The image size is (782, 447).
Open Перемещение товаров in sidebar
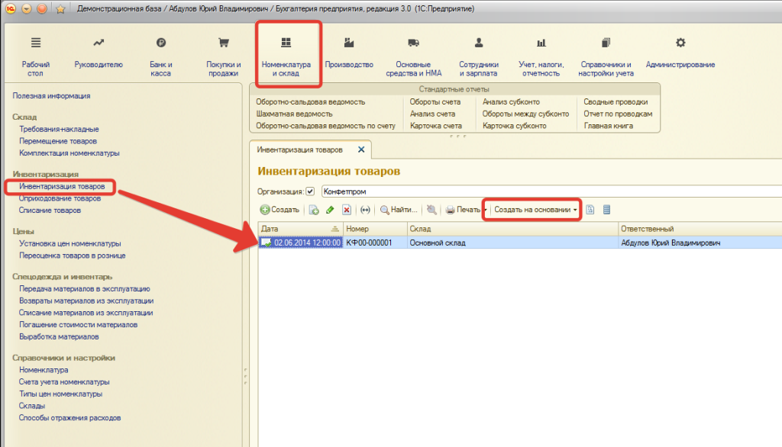pos(58,141)
